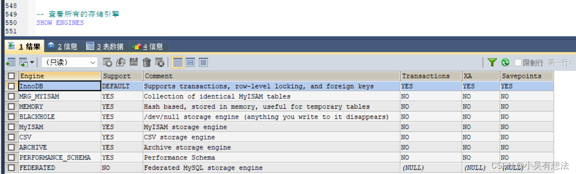Check the MEMORY row checkbox
Viewport: 576px width, 174px height.
(x=11, y=106)
